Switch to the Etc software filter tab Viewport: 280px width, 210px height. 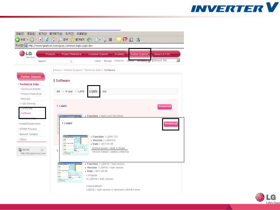(x=105, y=92)
